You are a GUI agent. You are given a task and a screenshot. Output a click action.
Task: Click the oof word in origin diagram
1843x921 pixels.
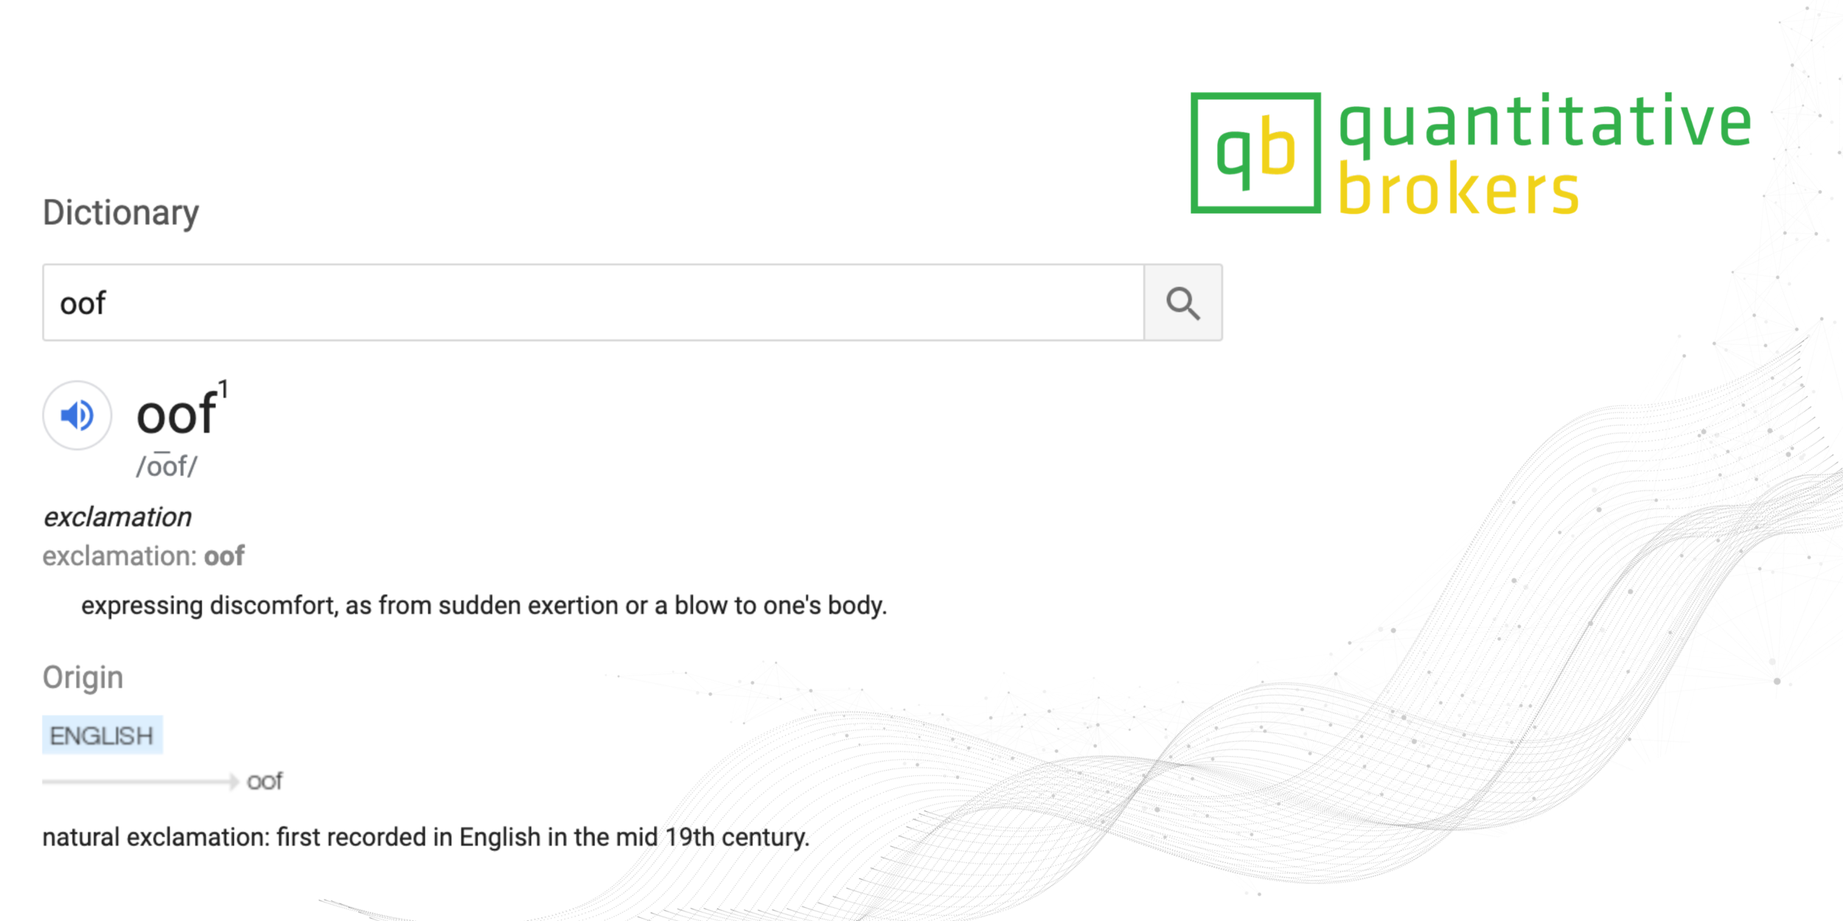(265, 781)
